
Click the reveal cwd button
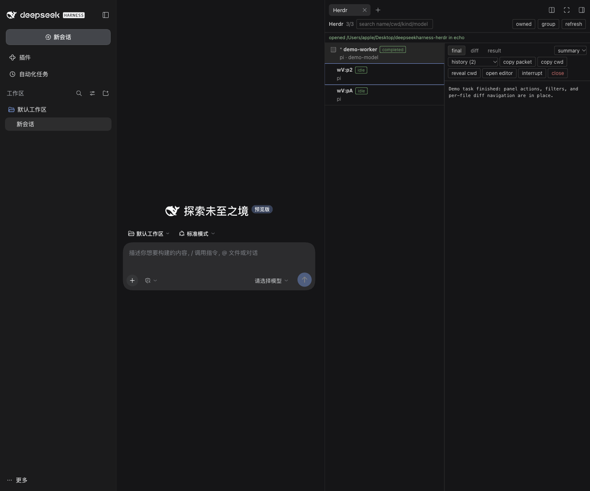pos(464,73)
